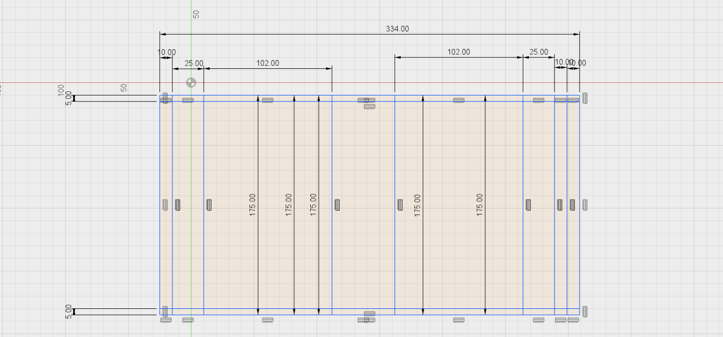
Task: Select the left 25.00 dimension label
Action: tap(194, 63)
